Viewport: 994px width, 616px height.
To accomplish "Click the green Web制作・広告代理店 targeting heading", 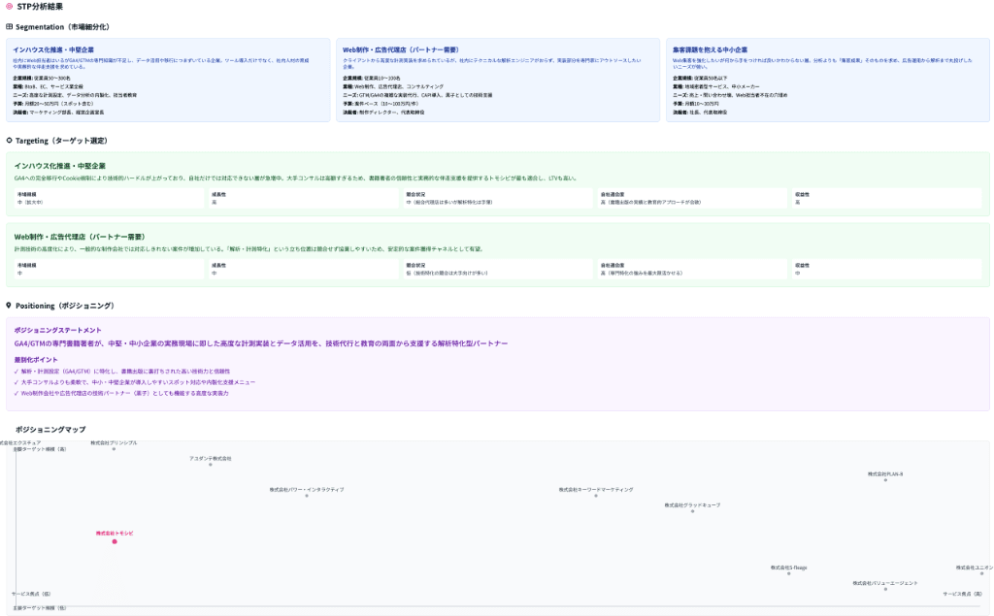I will click(x=80, y=236).
